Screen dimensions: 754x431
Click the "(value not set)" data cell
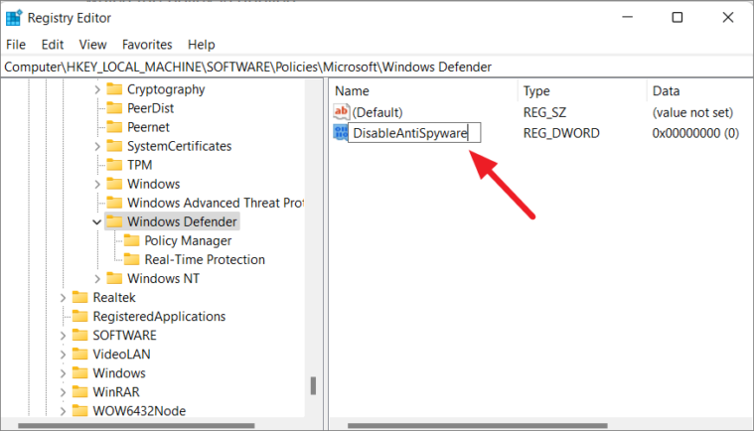[692, 112]
